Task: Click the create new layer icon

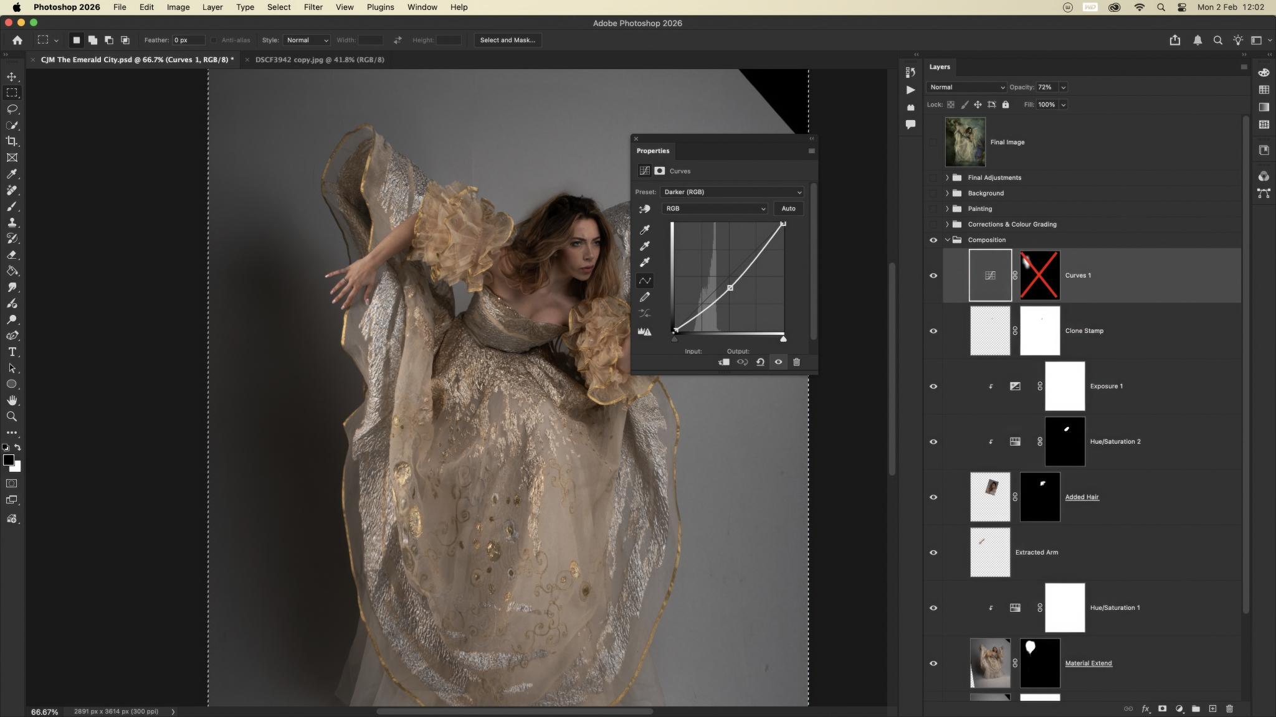Action: pos(1212,709)
